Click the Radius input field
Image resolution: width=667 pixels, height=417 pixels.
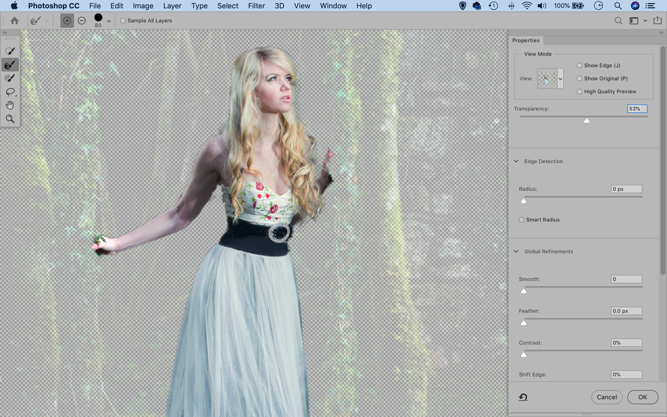point(626,188)
